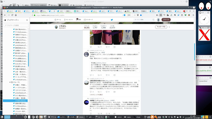Click the フォローする button

[x=161, y=27]
